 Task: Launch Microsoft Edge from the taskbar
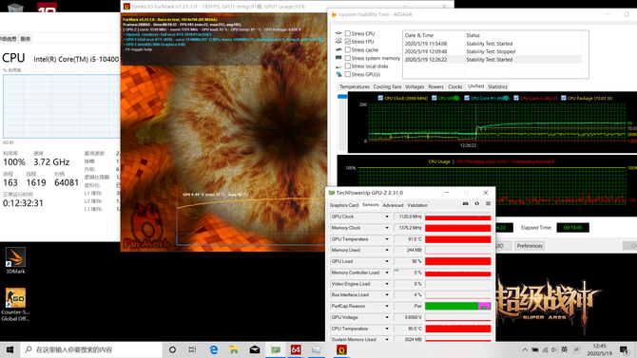pyautogui.click(x=213, y=349)
